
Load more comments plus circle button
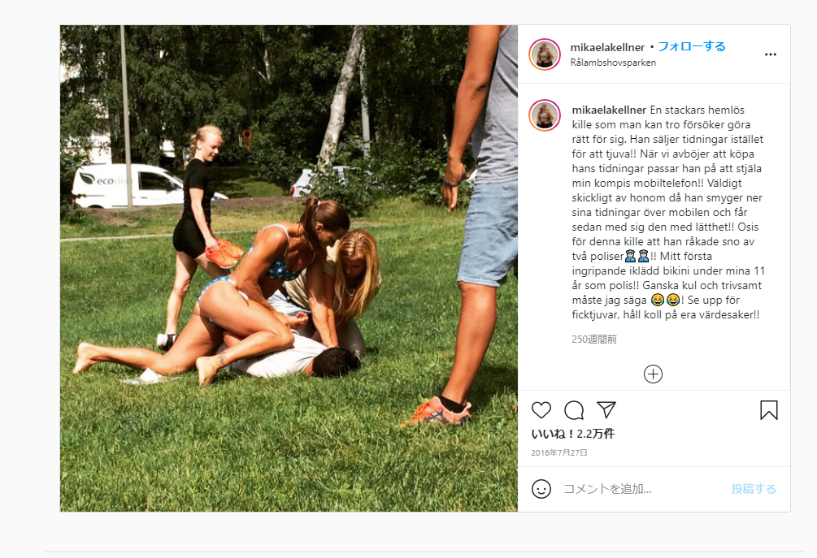pyautogui.click(x=653, y=374)
